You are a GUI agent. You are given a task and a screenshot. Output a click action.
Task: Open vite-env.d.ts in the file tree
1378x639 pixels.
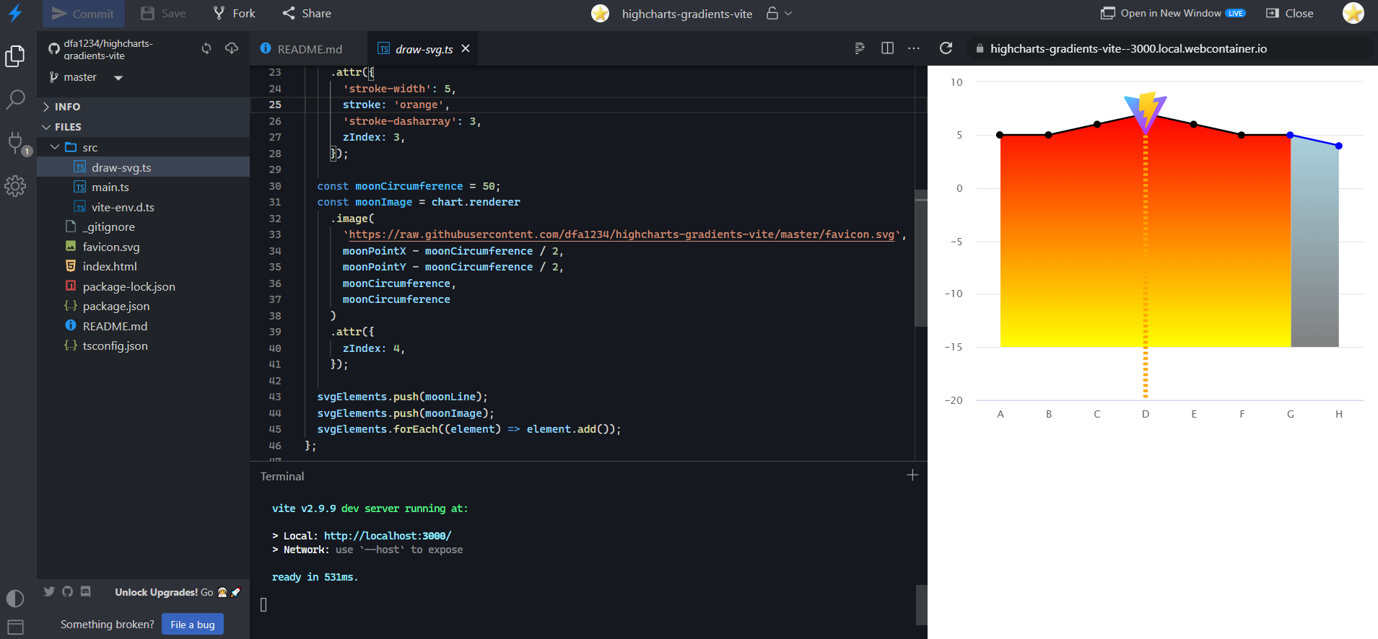[143, 207]
